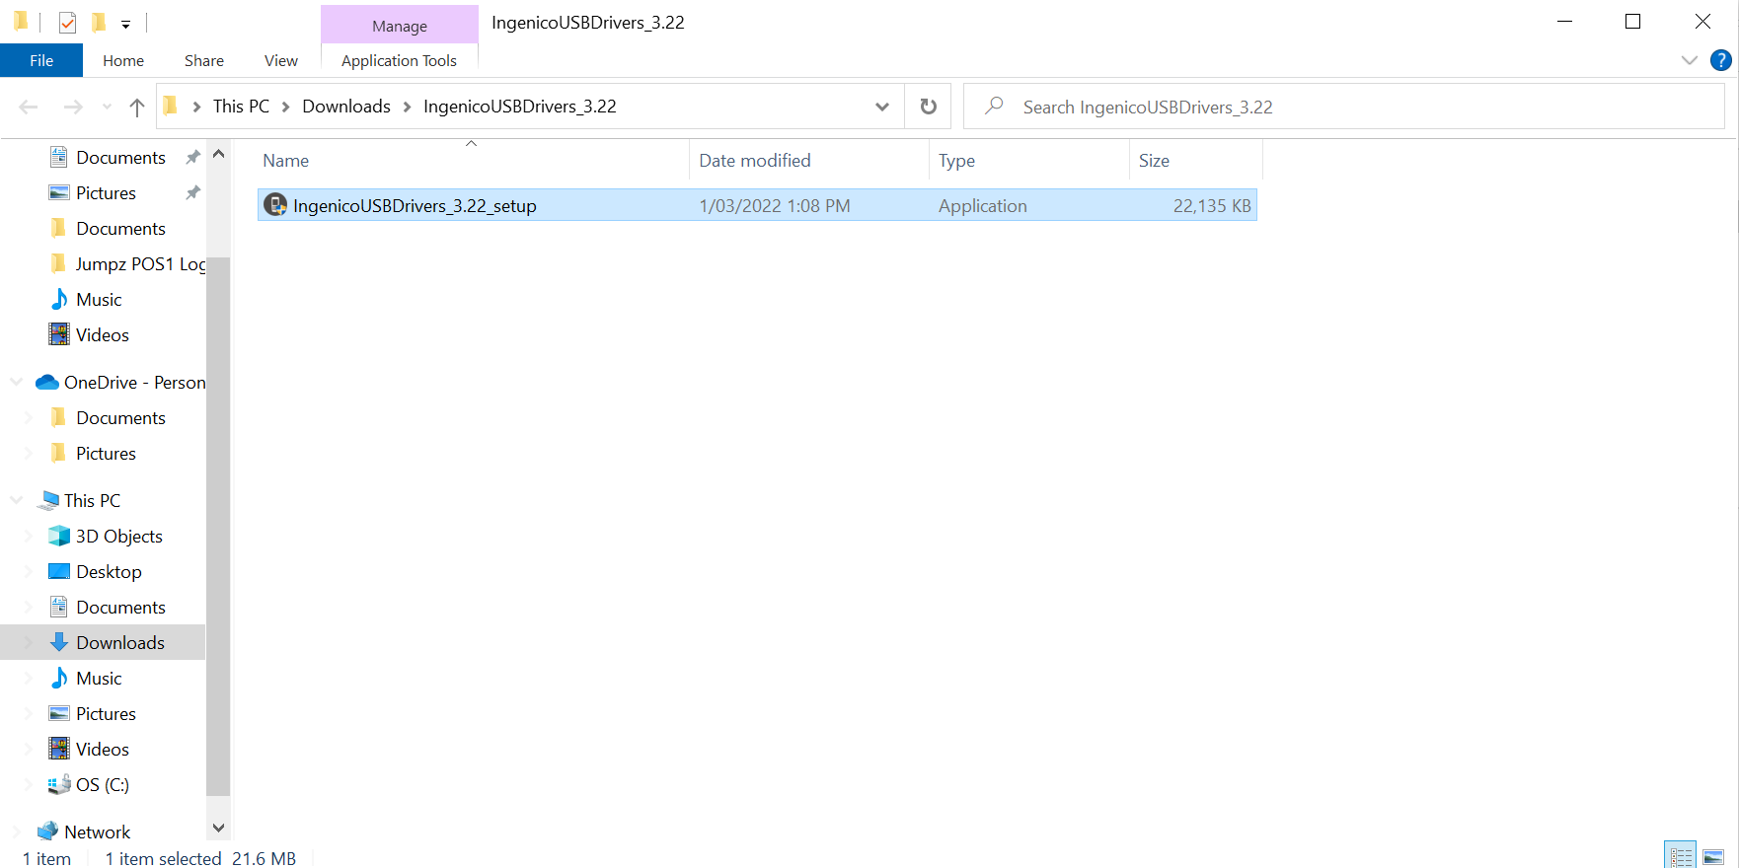Click IngenicoUSBDrivers_3.22 in the breadcrumb path

pos(519,107)
